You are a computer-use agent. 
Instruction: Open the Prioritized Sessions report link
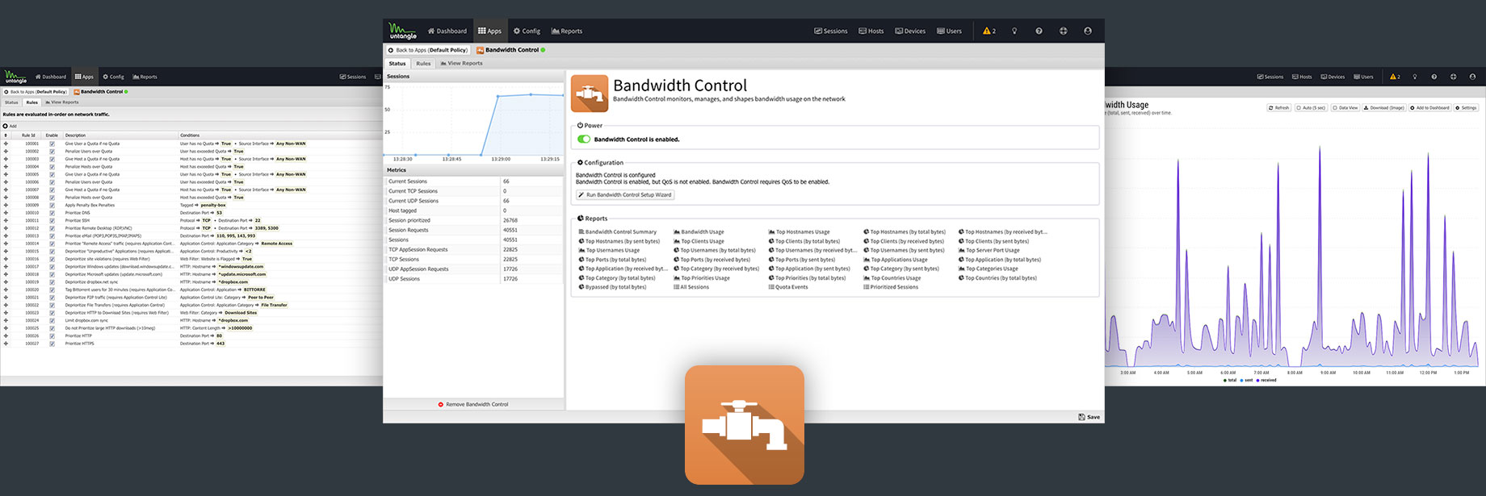point(891,287)
